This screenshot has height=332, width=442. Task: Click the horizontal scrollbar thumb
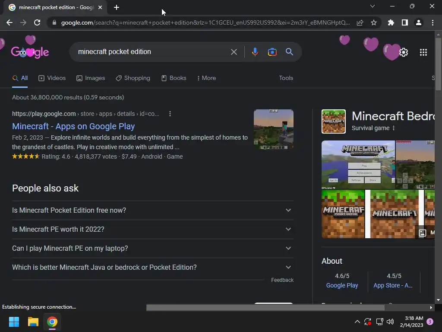point(265,307)
